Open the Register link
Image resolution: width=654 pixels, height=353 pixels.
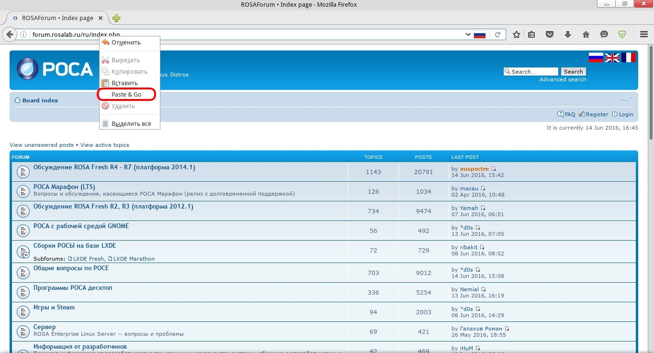tap(597, 114)
